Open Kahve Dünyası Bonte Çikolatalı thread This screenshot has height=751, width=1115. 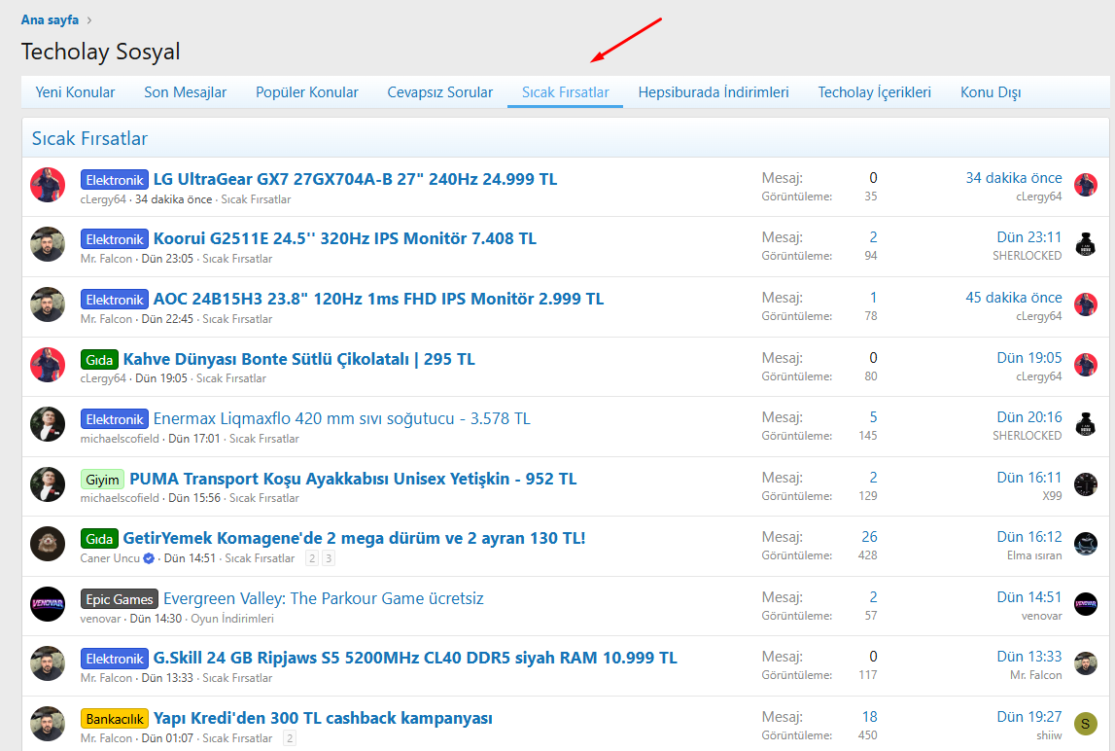298,359
